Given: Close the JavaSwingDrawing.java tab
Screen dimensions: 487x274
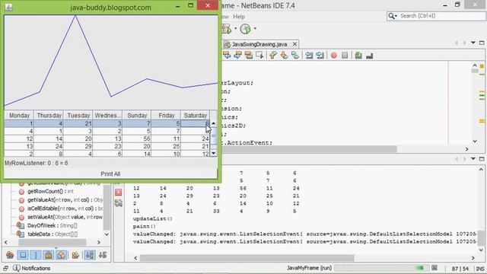Looking at the screenshot, I should coord(294,44).
